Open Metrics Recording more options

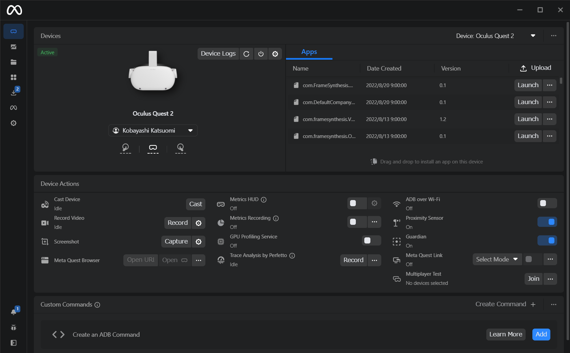pyautogui.click(x=374, y=222)
